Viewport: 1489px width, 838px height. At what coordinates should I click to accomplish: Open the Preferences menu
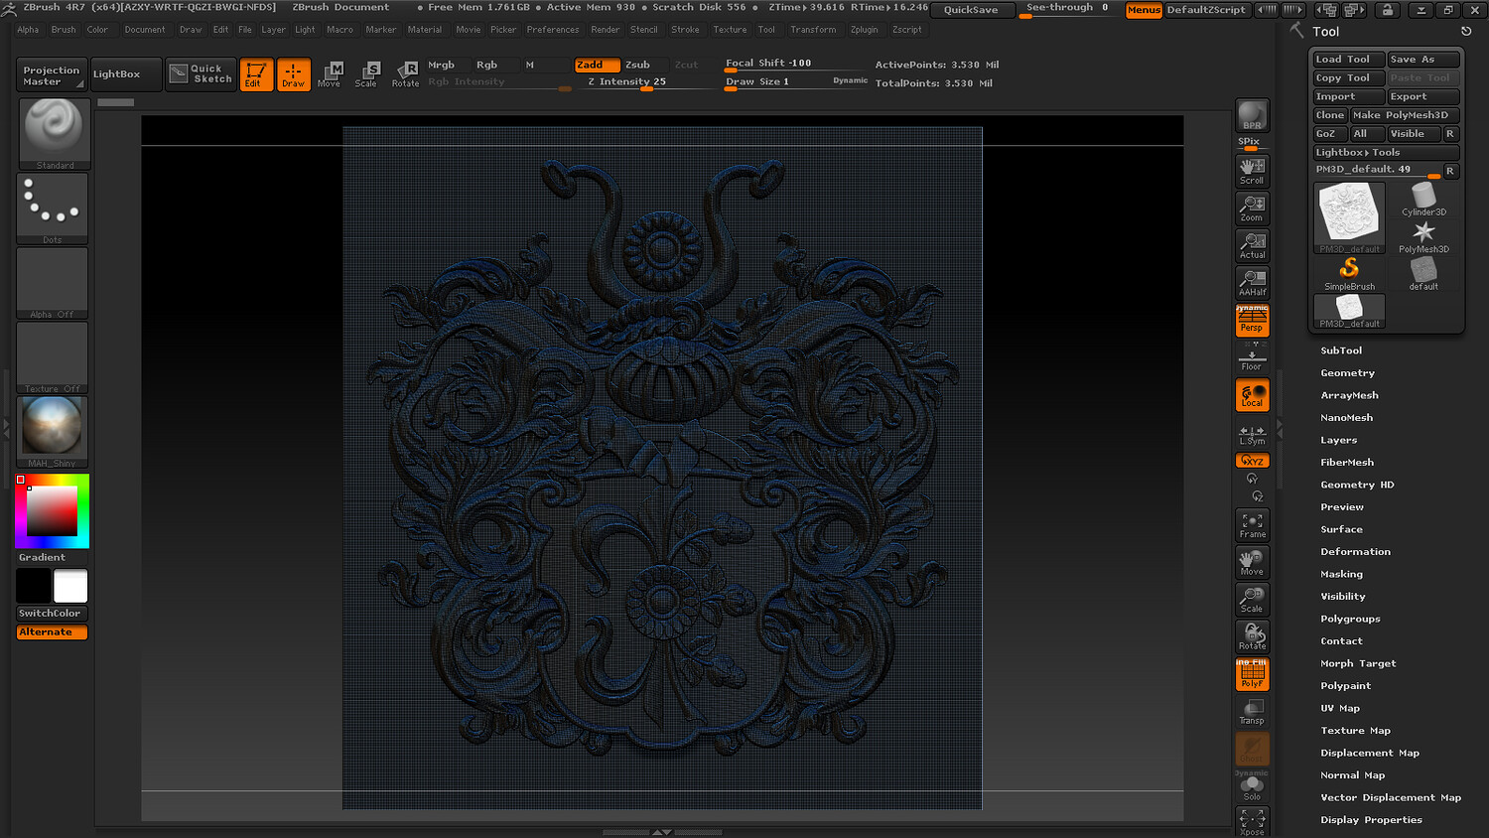click(552, 30)
